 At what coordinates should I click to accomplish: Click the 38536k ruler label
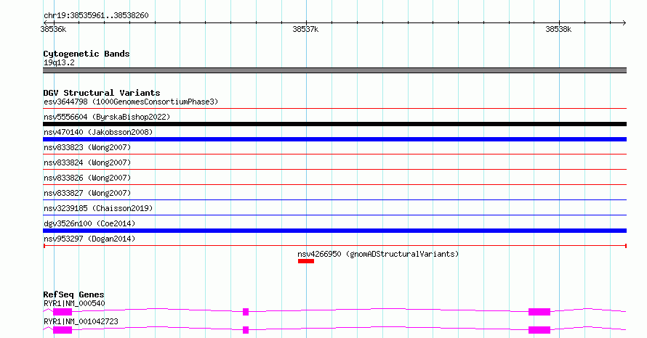(53, 29)
